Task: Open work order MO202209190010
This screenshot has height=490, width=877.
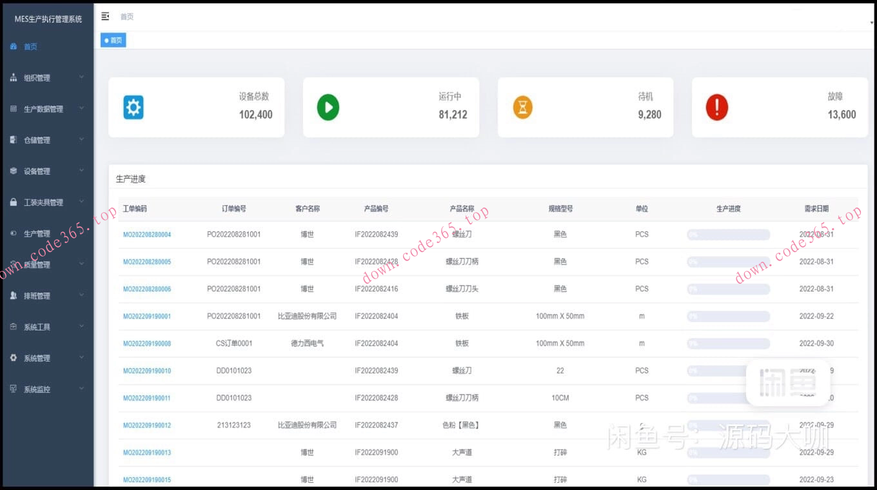Action: tap(147, 371)
